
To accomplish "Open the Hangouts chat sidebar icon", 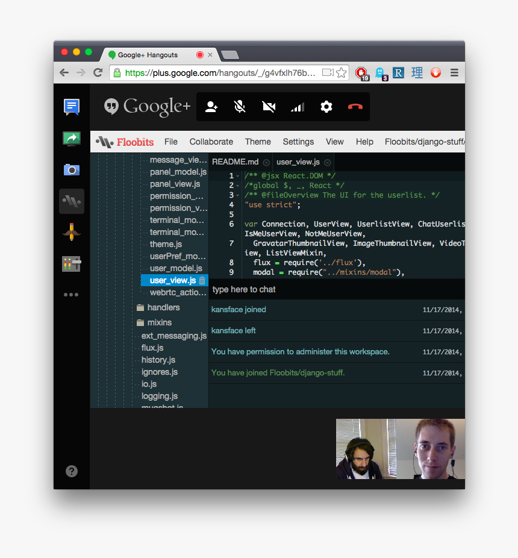I will point(72,107).
